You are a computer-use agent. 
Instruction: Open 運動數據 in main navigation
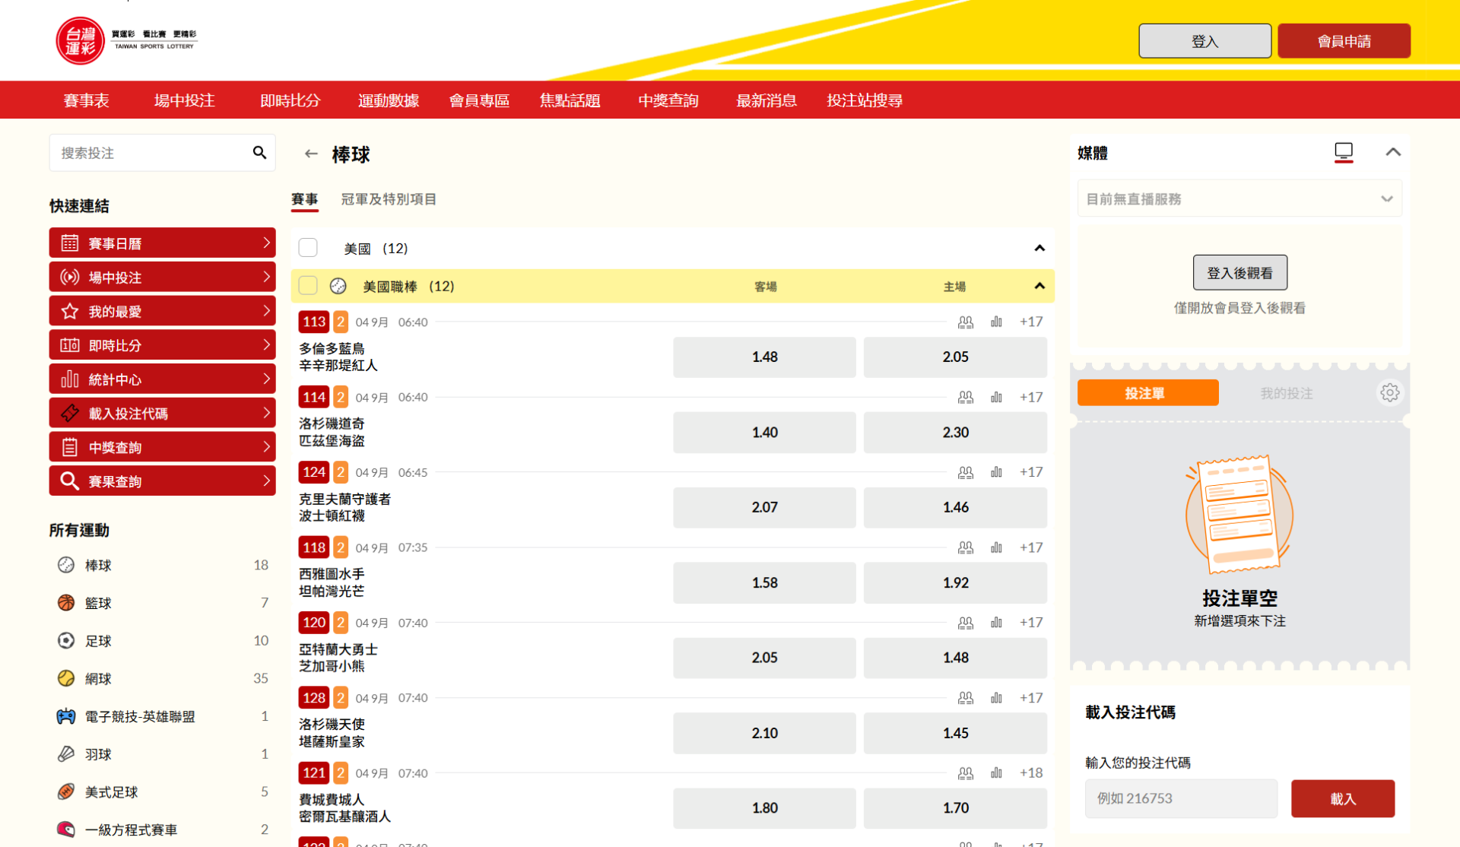point(389,100)
